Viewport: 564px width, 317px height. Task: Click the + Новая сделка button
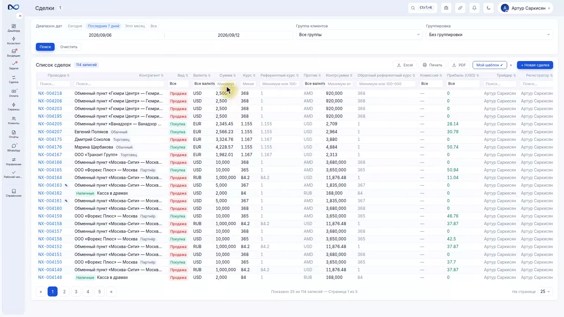(535, 65)
